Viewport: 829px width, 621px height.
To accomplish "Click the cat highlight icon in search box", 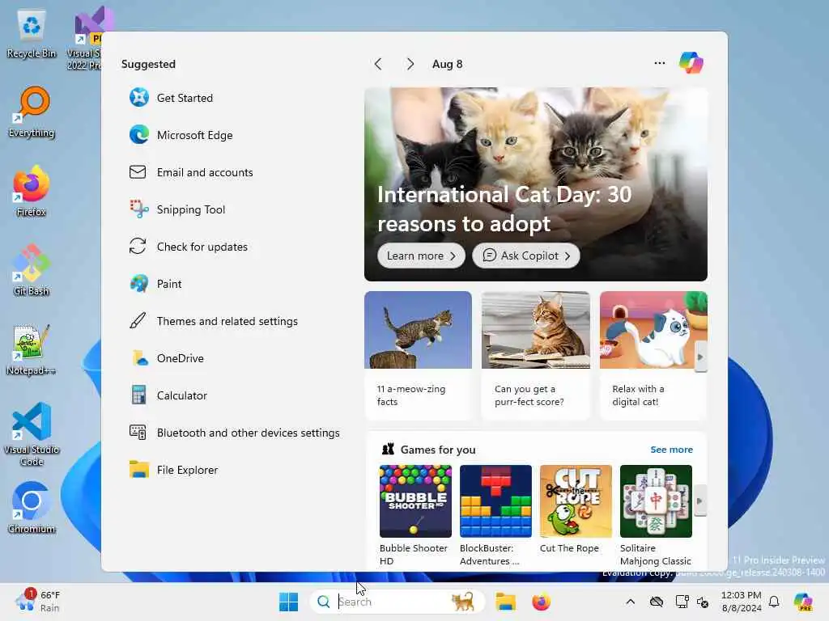I will click(x=463, y=602).
